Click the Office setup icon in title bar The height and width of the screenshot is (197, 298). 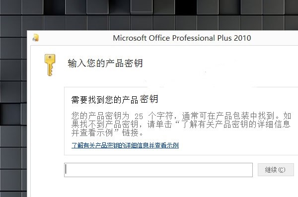(36, 38)
